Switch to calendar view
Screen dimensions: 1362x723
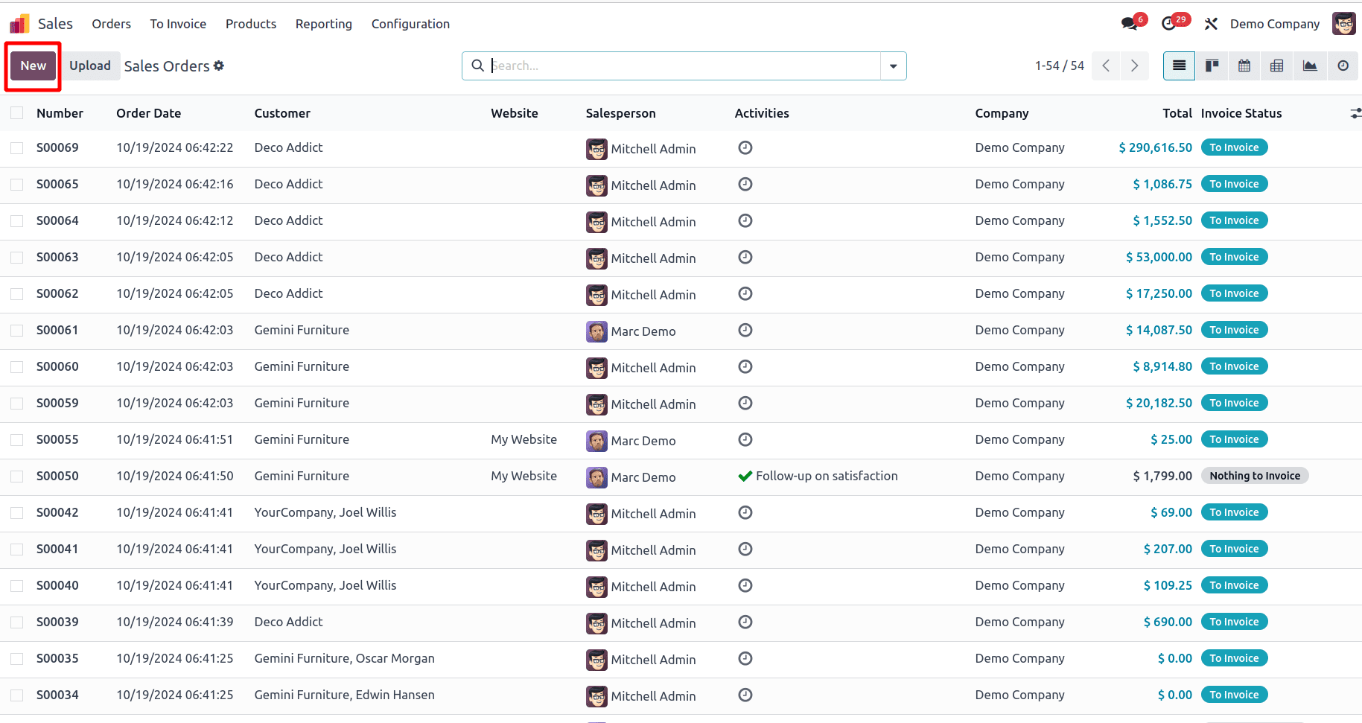[1244, 66]
